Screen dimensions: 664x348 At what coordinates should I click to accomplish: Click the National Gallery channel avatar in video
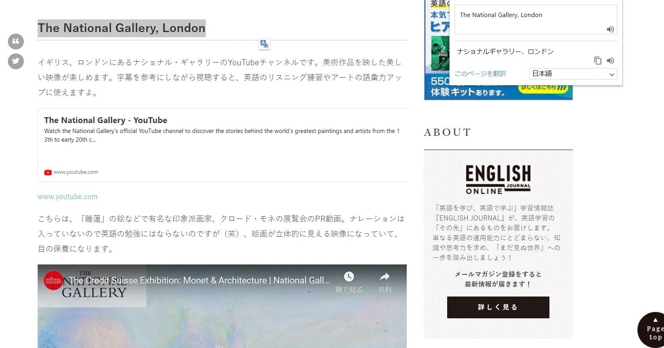coord(54,280)
